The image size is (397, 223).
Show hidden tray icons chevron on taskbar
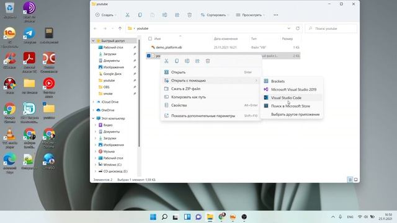coord(333,217)
